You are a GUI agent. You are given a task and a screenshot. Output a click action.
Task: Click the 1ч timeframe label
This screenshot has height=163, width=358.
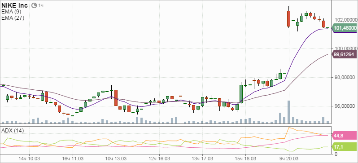pos(41,6)
